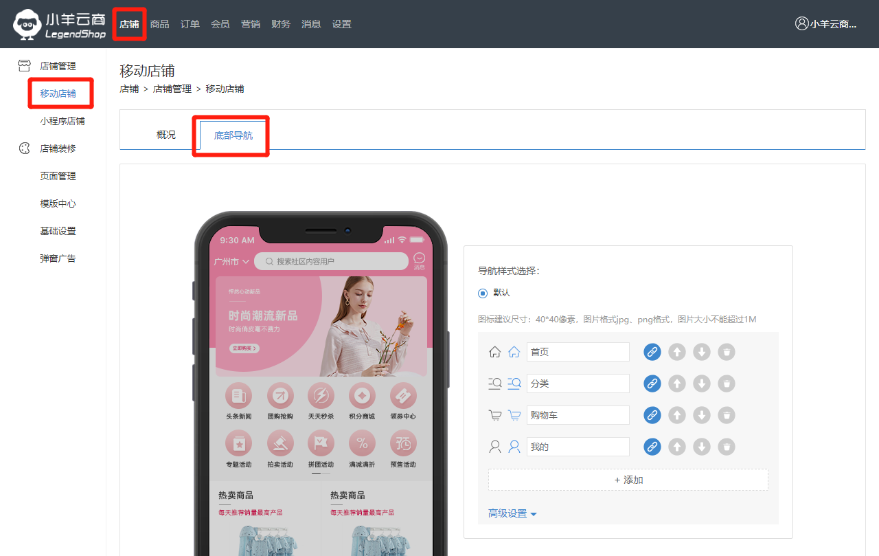This screenshot has height=556, width=879.
Task: Go to 小程序店铺 in sidebar
Action: [62, 121]
